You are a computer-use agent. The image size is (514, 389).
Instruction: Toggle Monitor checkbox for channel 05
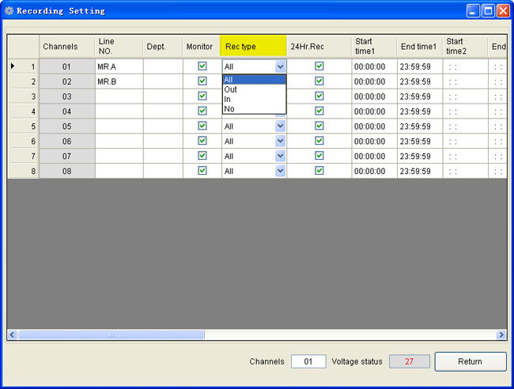coord(202,126)
